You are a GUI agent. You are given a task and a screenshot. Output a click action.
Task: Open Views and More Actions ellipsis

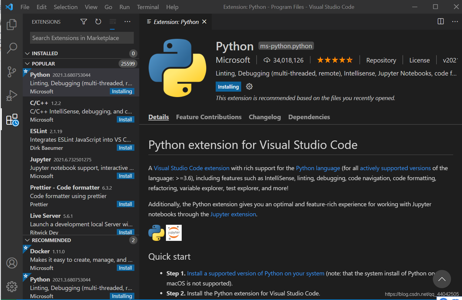point(127,22)
